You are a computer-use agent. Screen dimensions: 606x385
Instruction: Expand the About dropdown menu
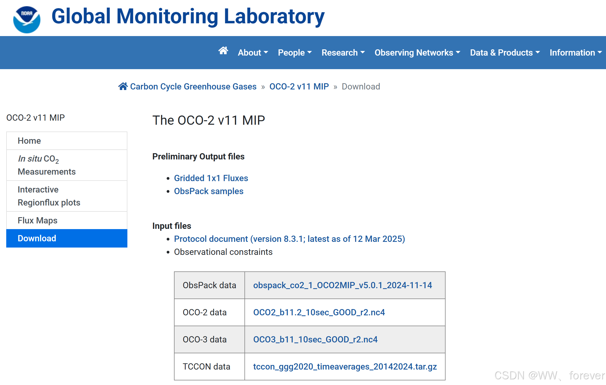pos(253,53)
